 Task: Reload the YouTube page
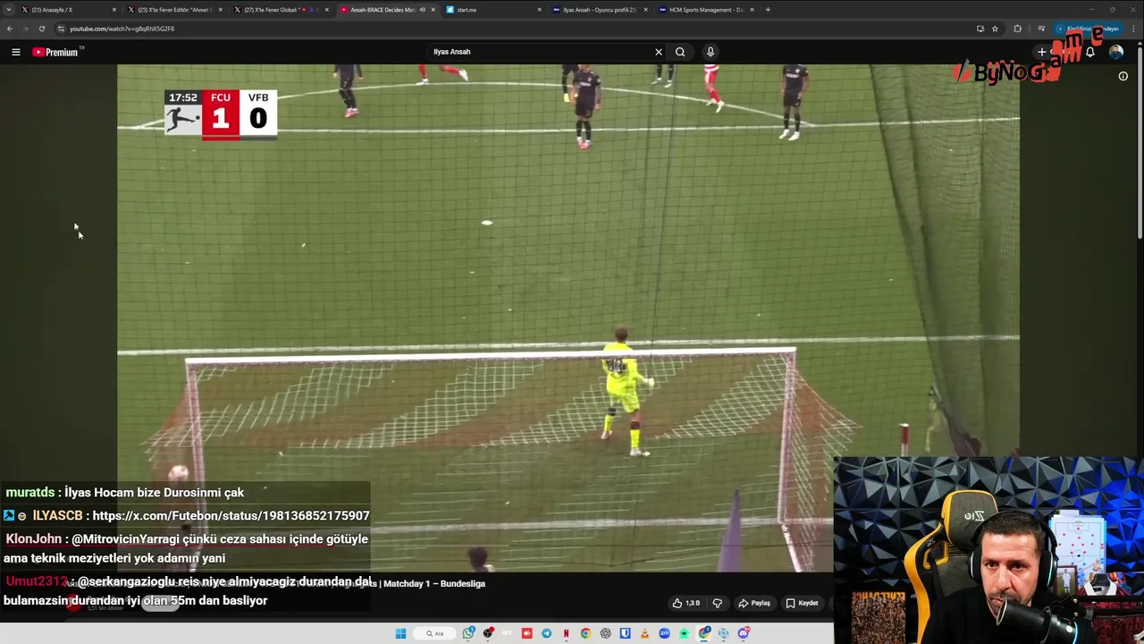(x=41, y=29)
